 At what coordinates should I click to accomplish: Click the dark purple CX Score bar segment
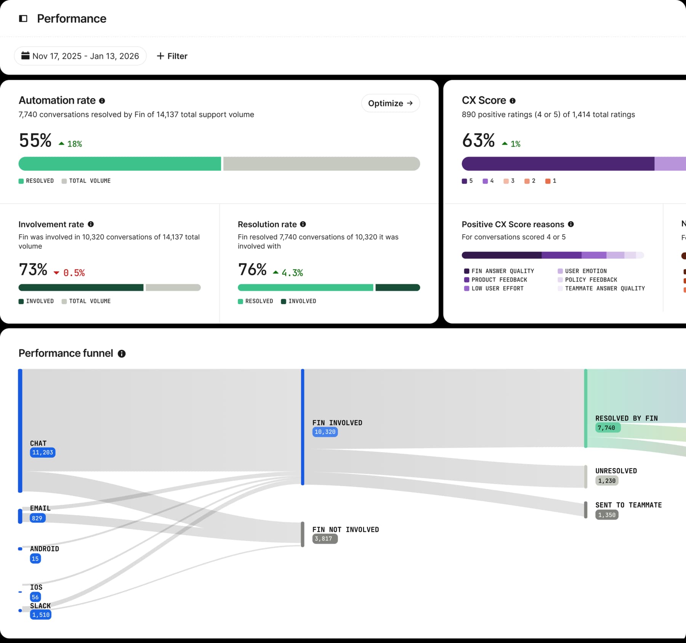pos(558,164)
